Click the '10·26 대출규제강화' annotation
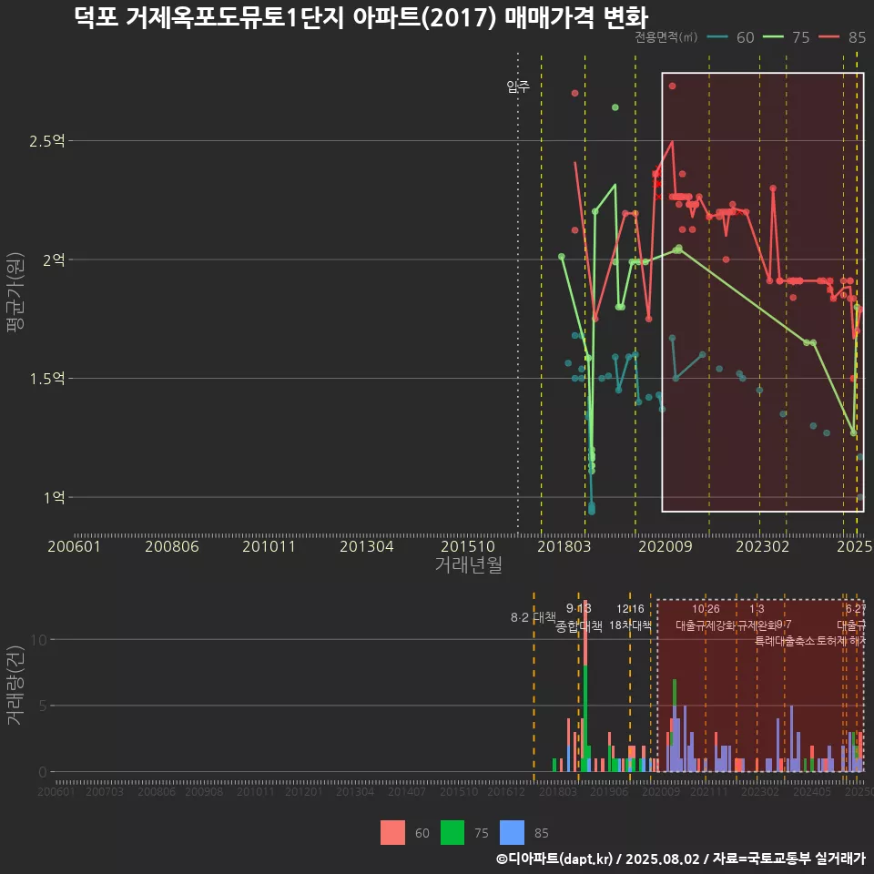This screenshot has width=874, height=874. [x=706, y=617]
